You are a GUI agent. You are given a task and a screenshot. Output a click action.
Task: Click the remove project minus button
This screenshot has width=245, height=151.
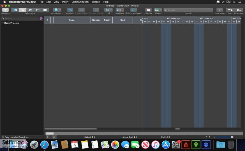tap(51, 137)
